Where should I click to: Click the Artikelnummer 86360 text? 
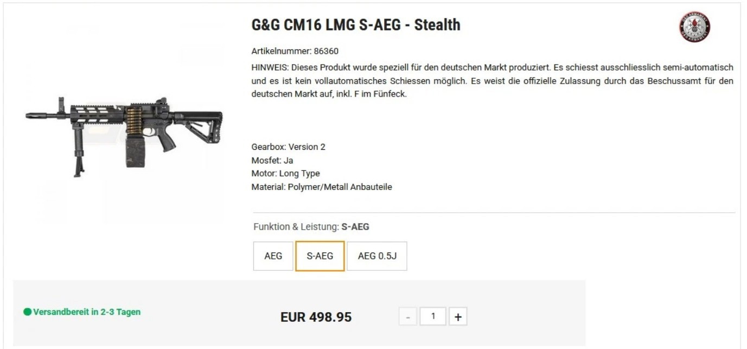[x=295, y=51]
